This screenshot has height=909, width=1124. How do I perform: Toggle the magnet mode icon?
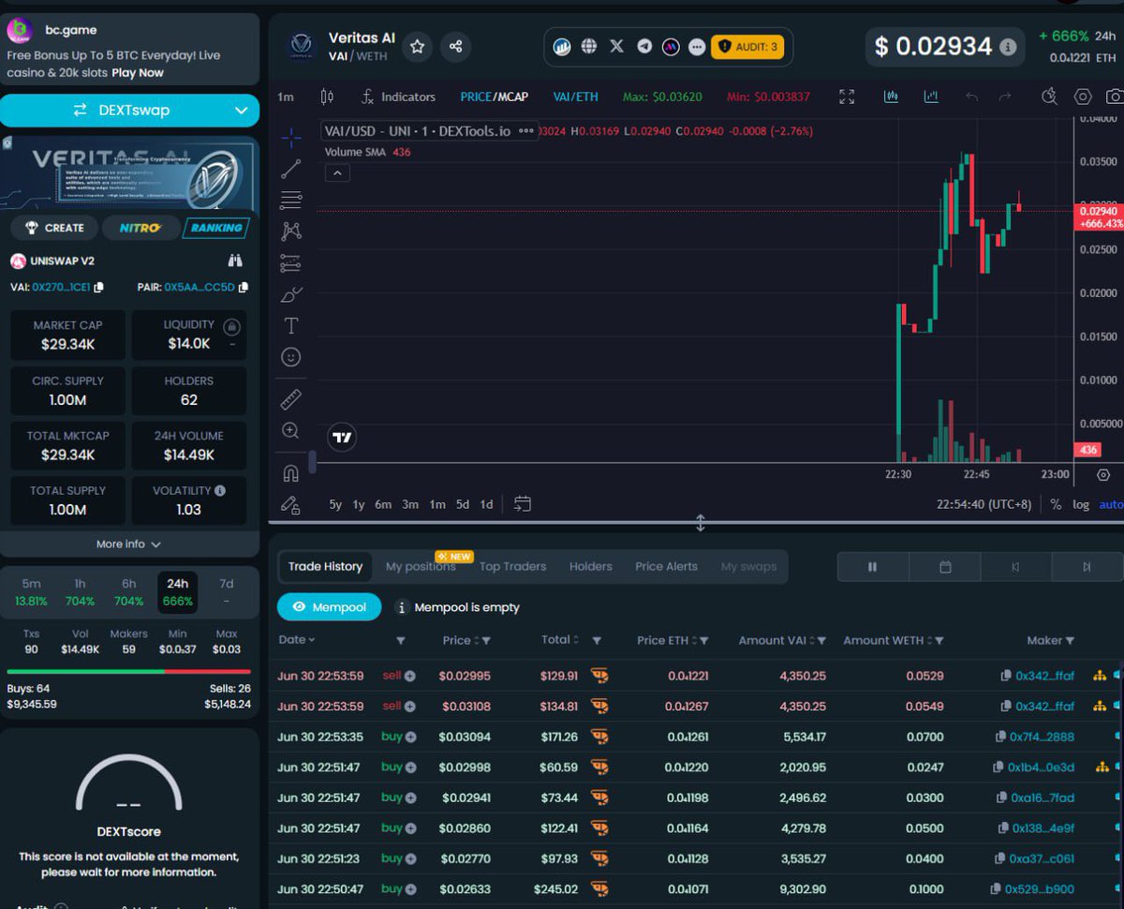pyautogui.click(x=291, y=474)
